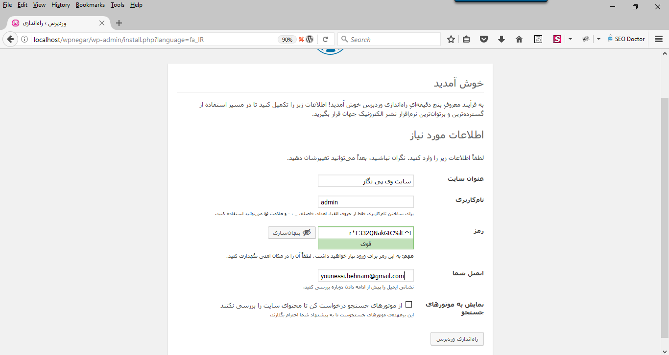Click the bug extension icon in toolbar
The height and width of the screenshot is (355, 669).
tap(586, 40)
